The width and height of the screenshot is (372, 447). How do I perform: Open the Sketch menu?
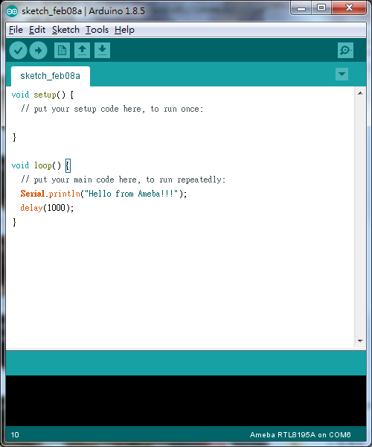tap(65, 30)
